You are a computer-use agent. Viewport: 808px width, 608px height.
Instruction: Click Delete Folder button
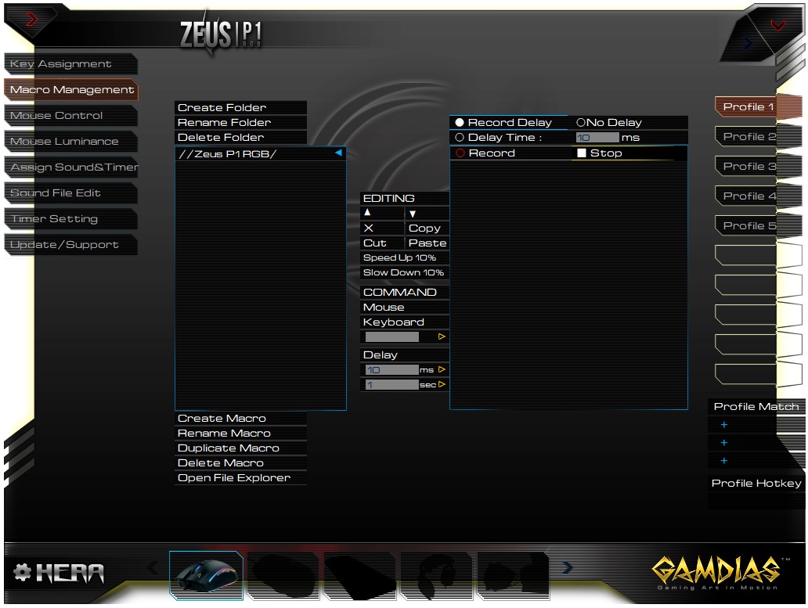click(x=240, y=138)
